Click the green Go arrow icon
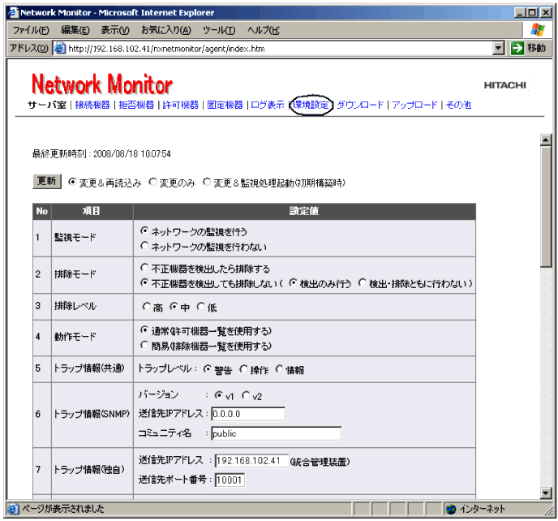 [517, 48]
